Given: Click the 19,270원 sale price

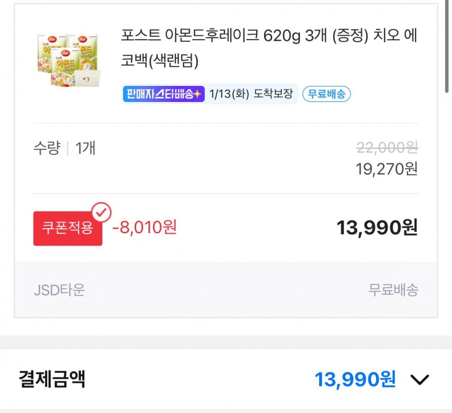Looking at the screenshot, I should 387,169.
